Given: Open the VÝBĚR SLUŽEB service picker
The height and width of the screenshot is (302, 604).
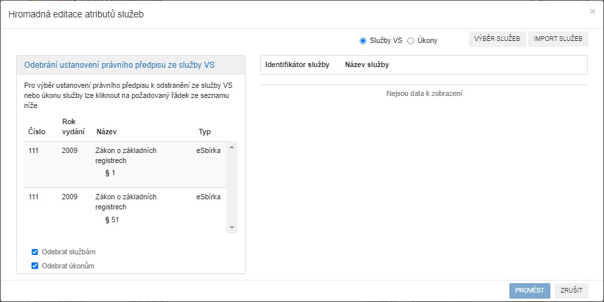Looking at the screenshot, I should (x=497, y=40).
